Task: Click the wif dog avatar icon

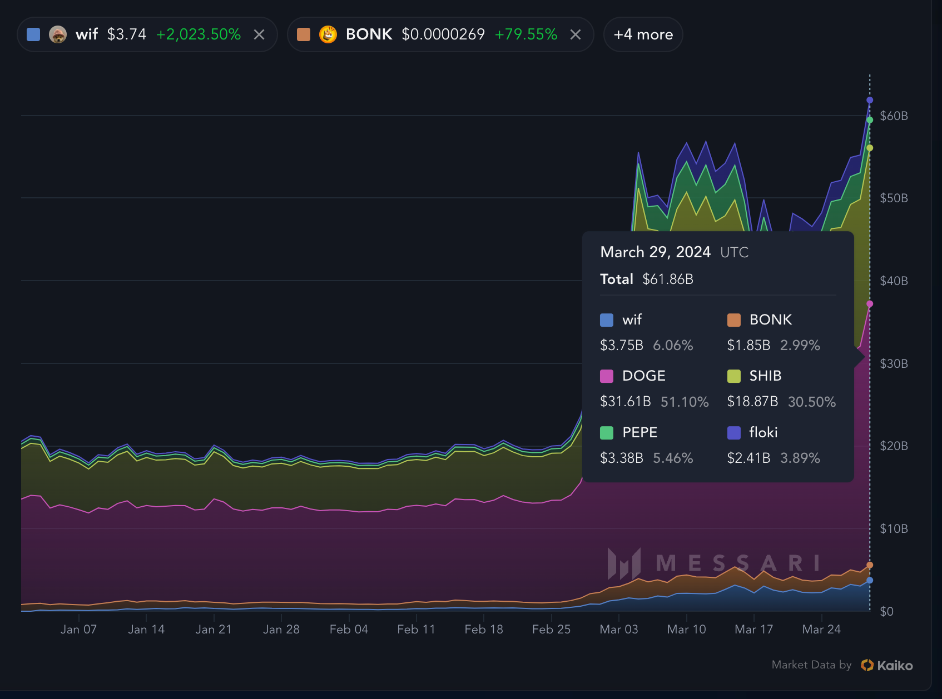Action: click(58, 34)
